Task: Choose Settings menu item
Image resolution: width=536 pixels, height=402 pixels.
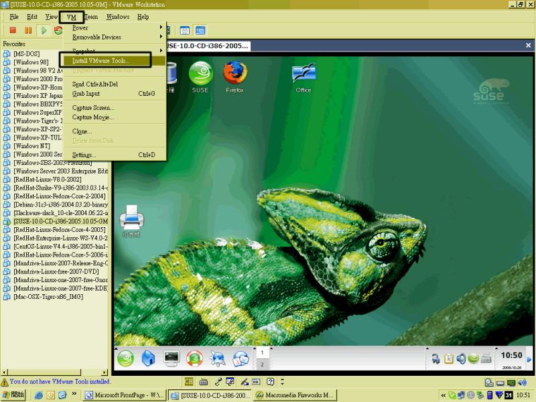Action: (x=115, y=155)
